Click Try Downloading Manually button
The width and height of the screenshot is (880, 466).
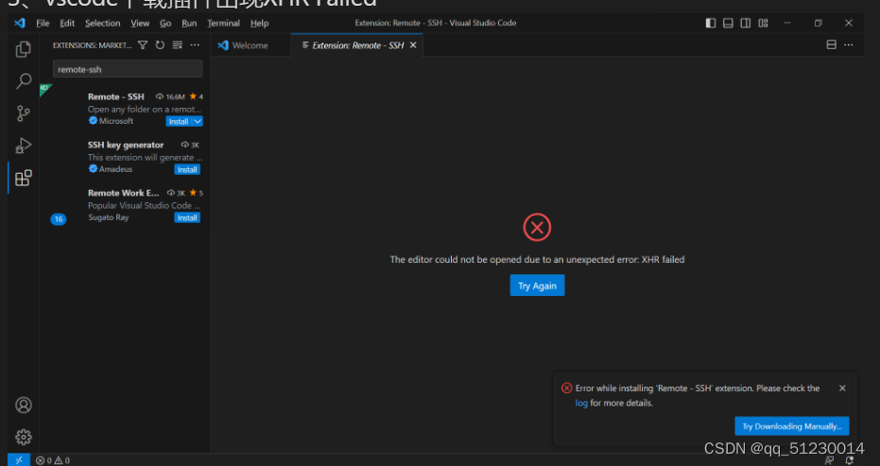[792, 426]
